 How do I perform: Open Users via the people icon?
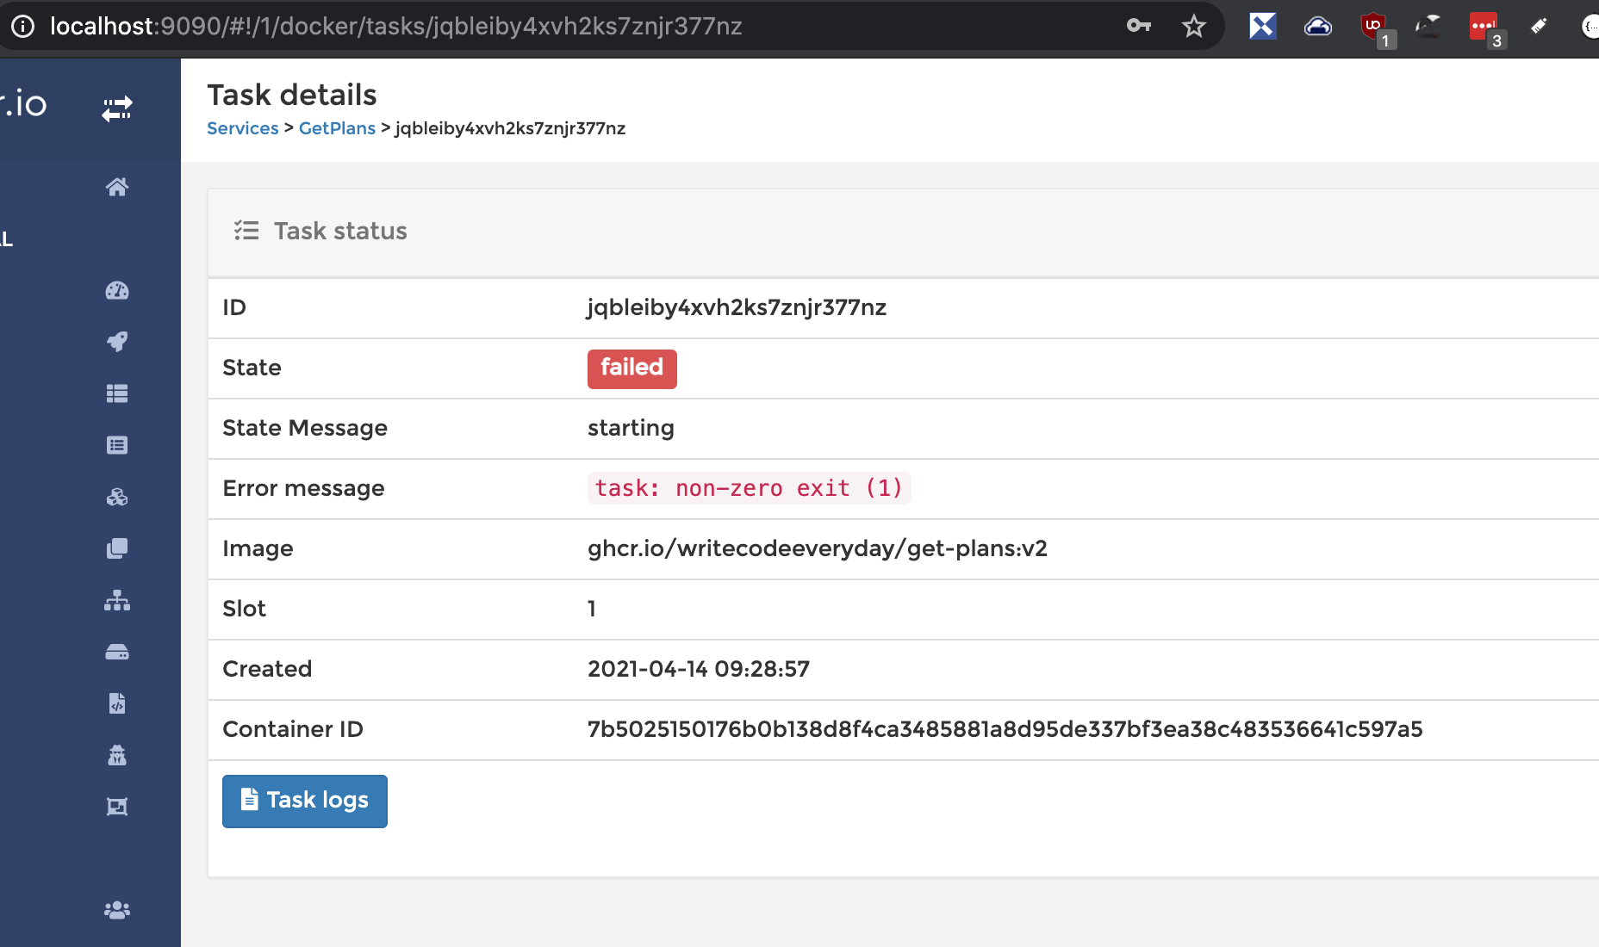tap(116, 910)
